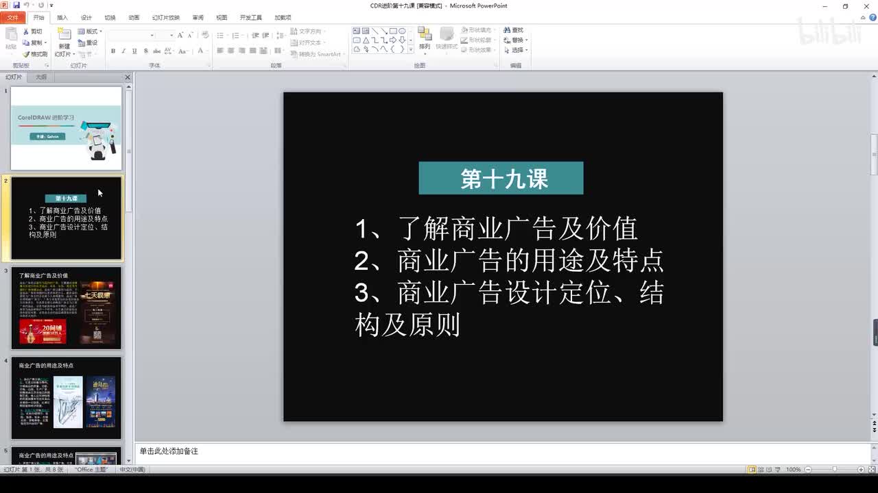The width and height of the screenshot is (878, 493).
Task: Insert a New Slide (新建幻灯片)
Action: pos(63,42)
